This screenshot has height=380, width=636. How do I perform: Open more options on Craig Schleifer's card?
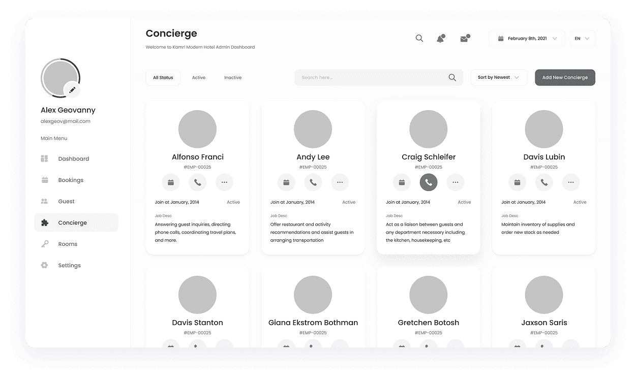455,182
